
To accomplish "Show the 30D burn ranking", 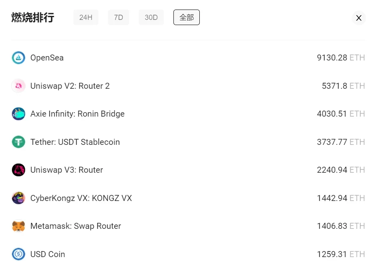I will click(151, 18).
